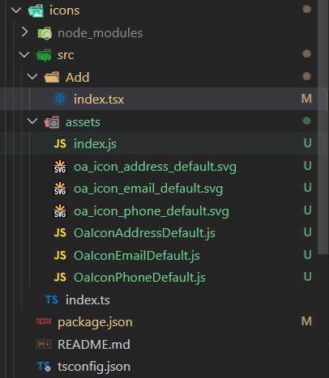Open OaIconPhoneDefault.js file
Image resolution: width=329 pixels, height=378 pixels.
pyautogui.click(x=139, y=278)
